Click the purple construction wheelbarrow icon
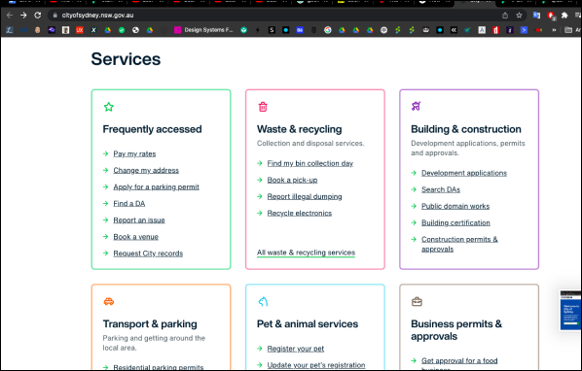This screenshot has height=371, width=582. [x=417, y=106]
